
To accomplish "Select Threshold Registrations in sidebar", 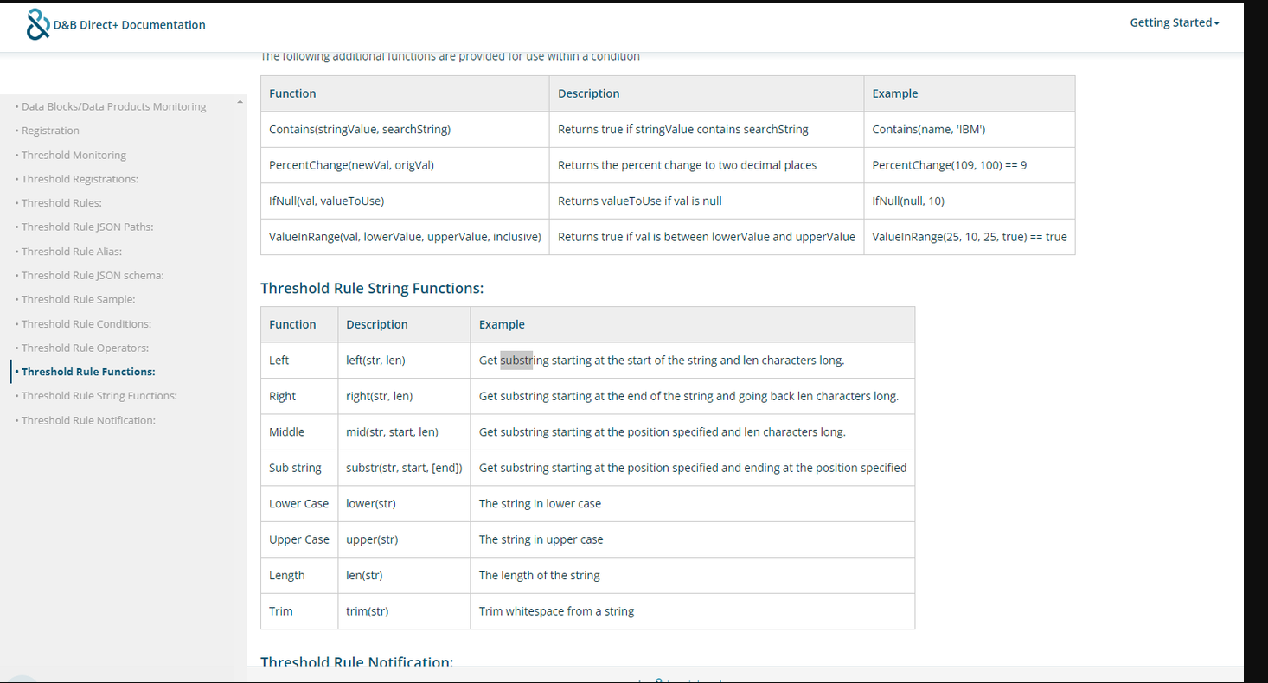I will 80,179.
